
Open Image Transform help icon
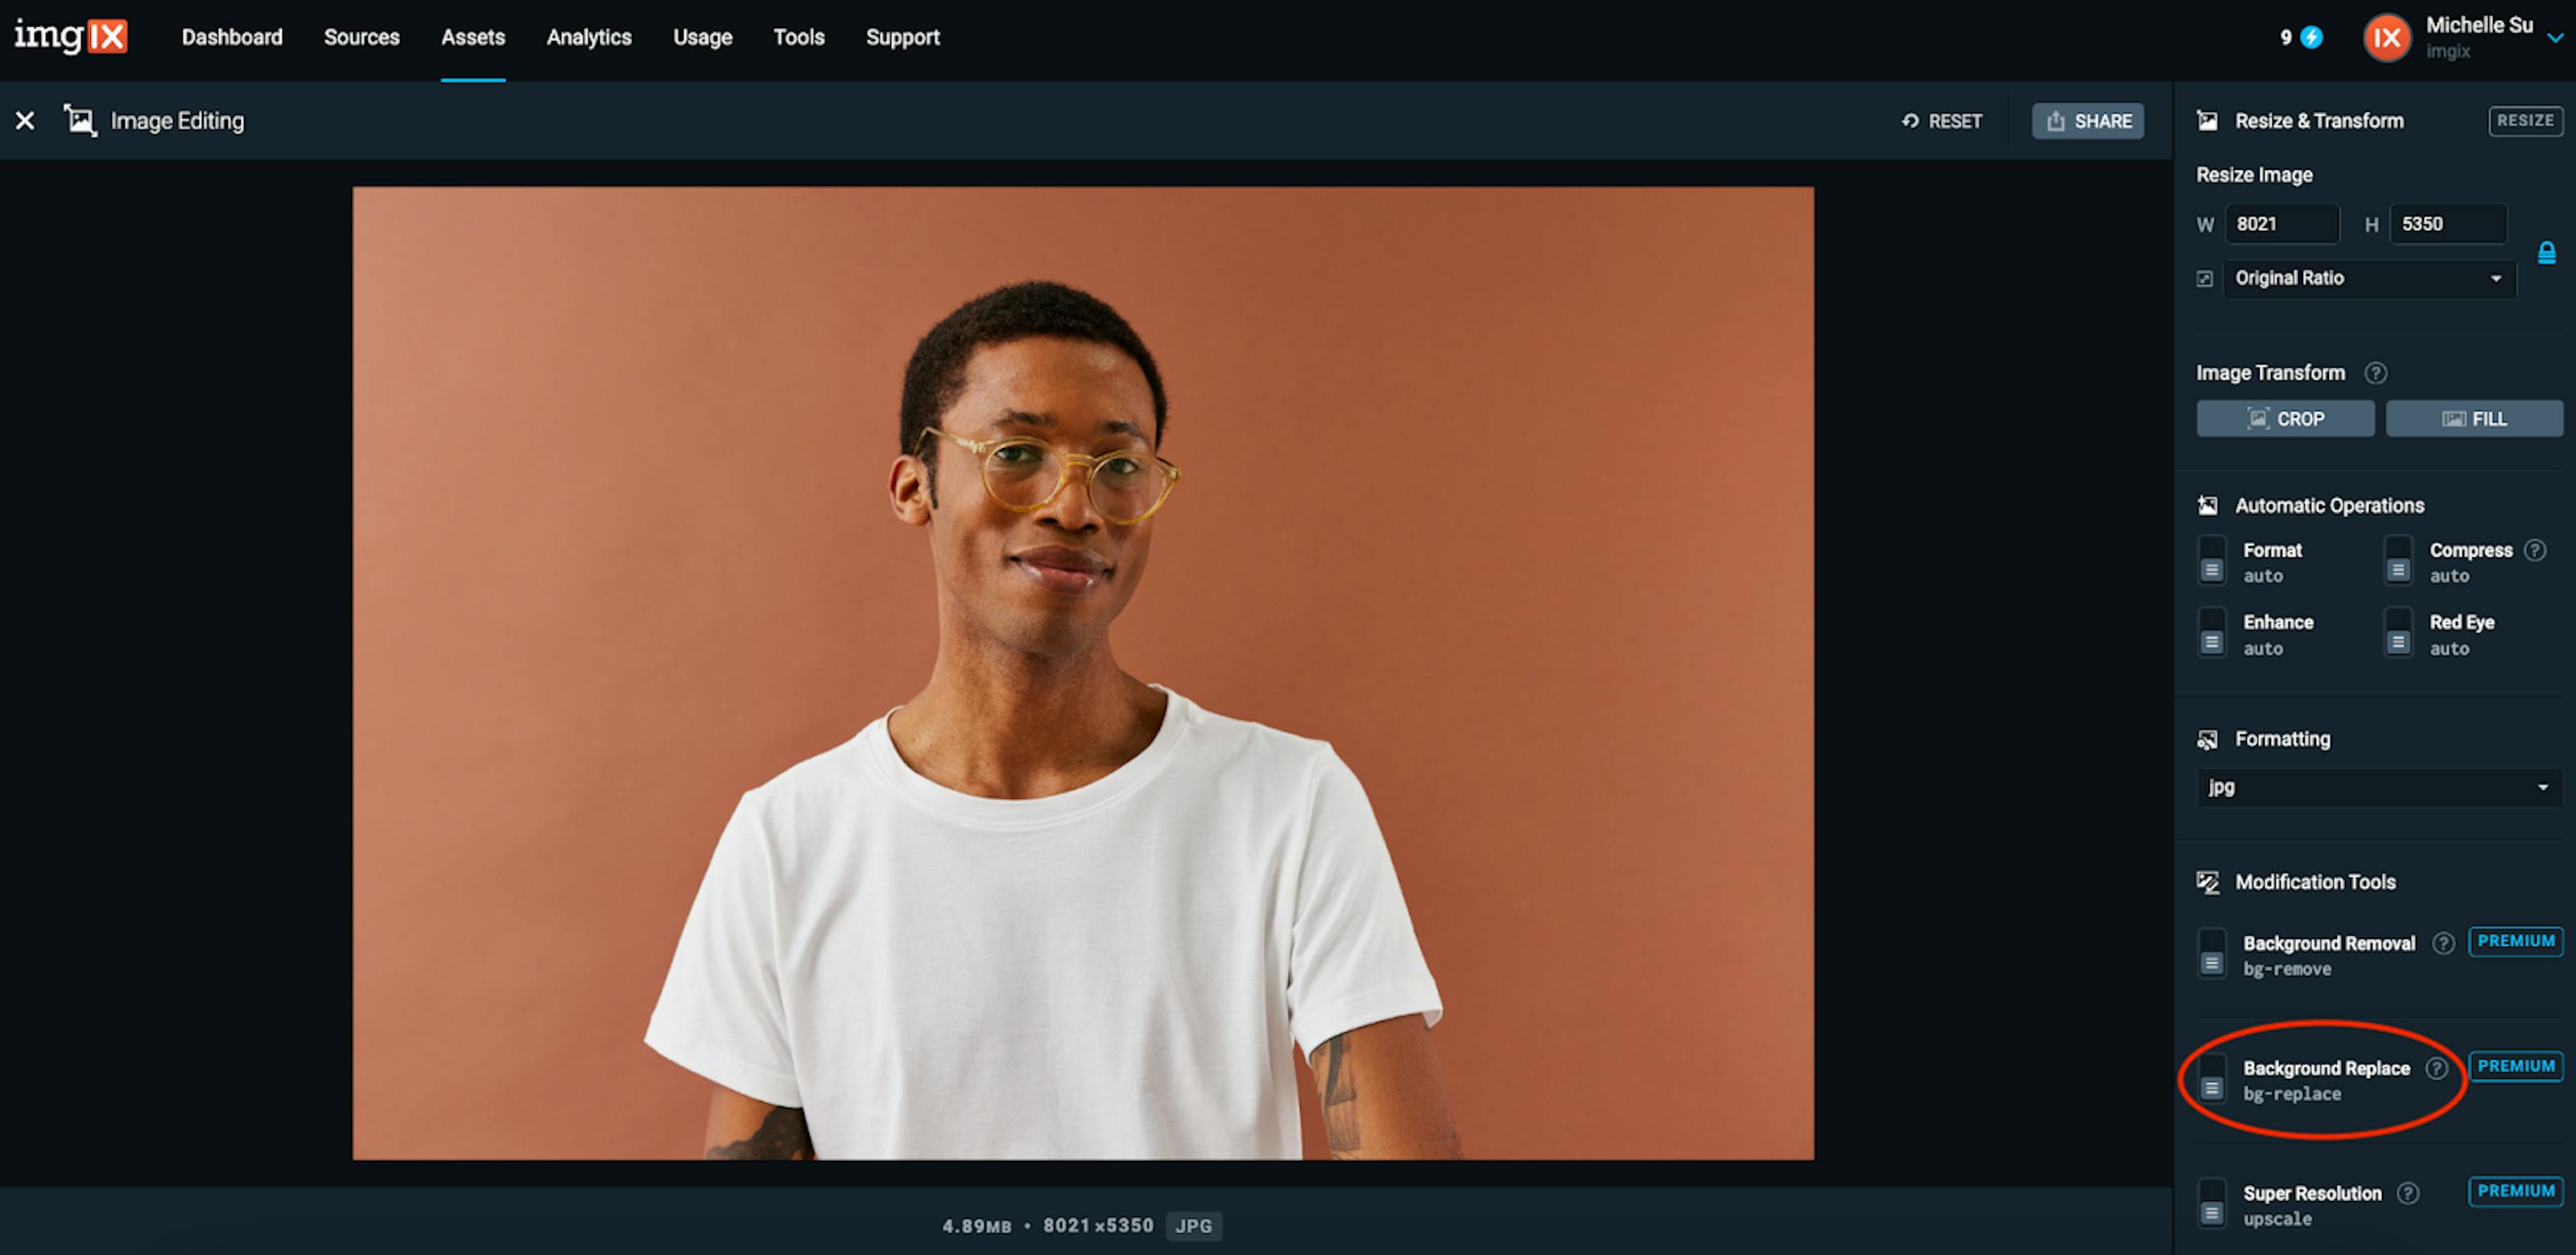[2375, 372]
